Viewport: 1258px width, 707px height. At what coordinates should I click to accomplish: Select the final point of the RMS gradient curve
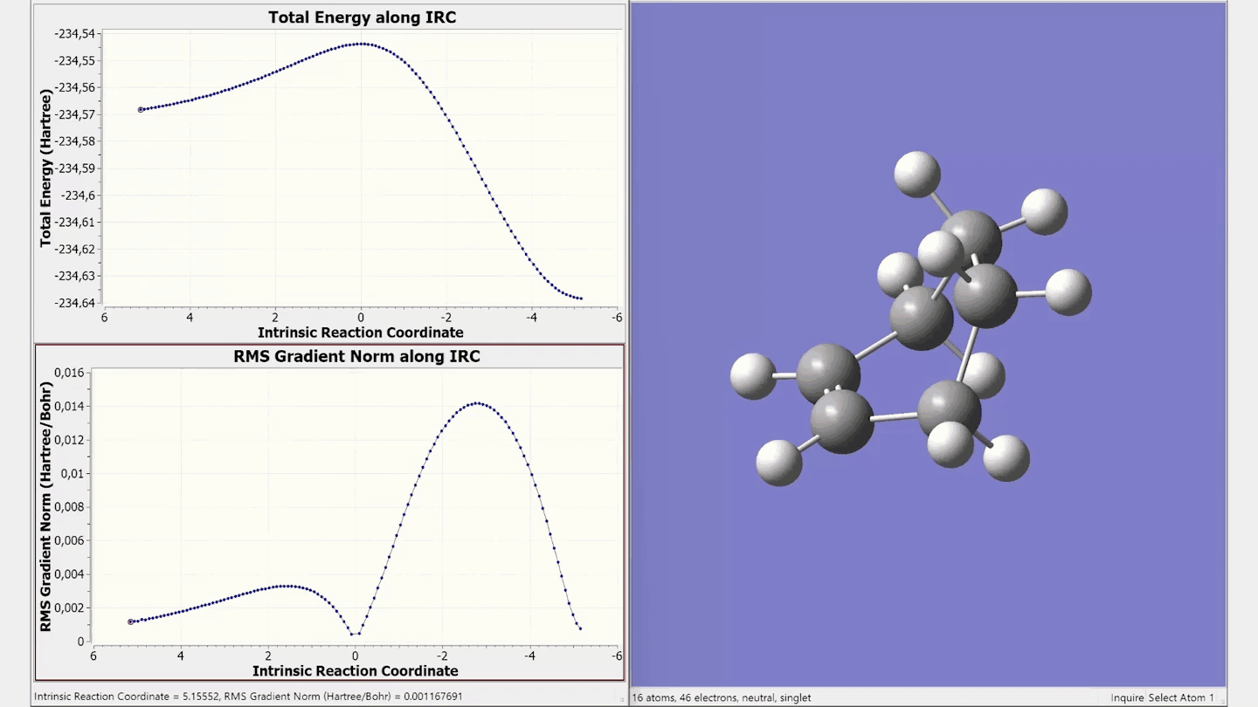click(580, 628)
